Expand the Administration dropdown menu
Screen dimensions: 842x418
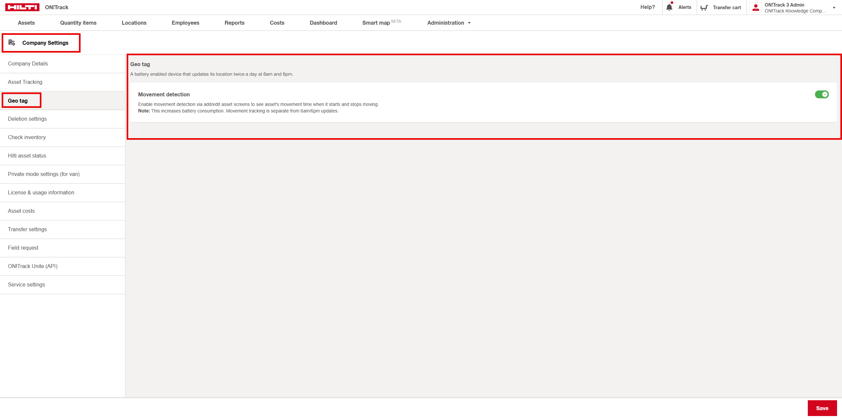click(449, 23)
